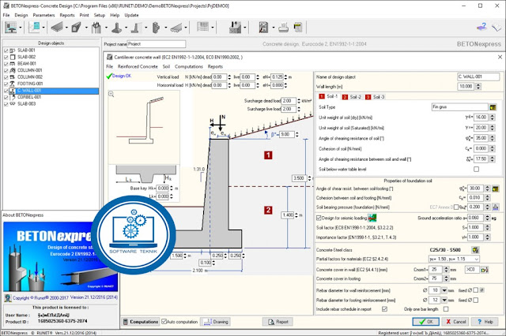This screenshot has height=336, width=506.
Task: Uncheck the BEAM-001 design object checkbox
Action: coord(6,64)
